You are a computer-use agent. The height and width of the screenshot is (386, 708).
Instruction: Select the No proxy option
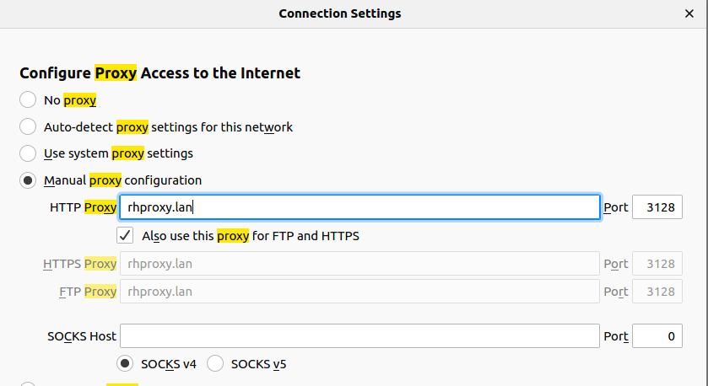(29, 100)
